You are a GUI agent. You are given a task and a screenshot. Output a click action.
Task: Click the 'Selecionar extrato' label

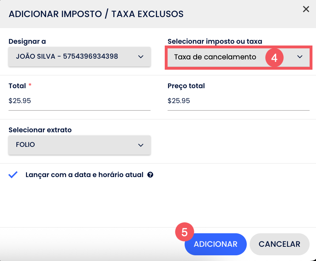tap(40, 130)
